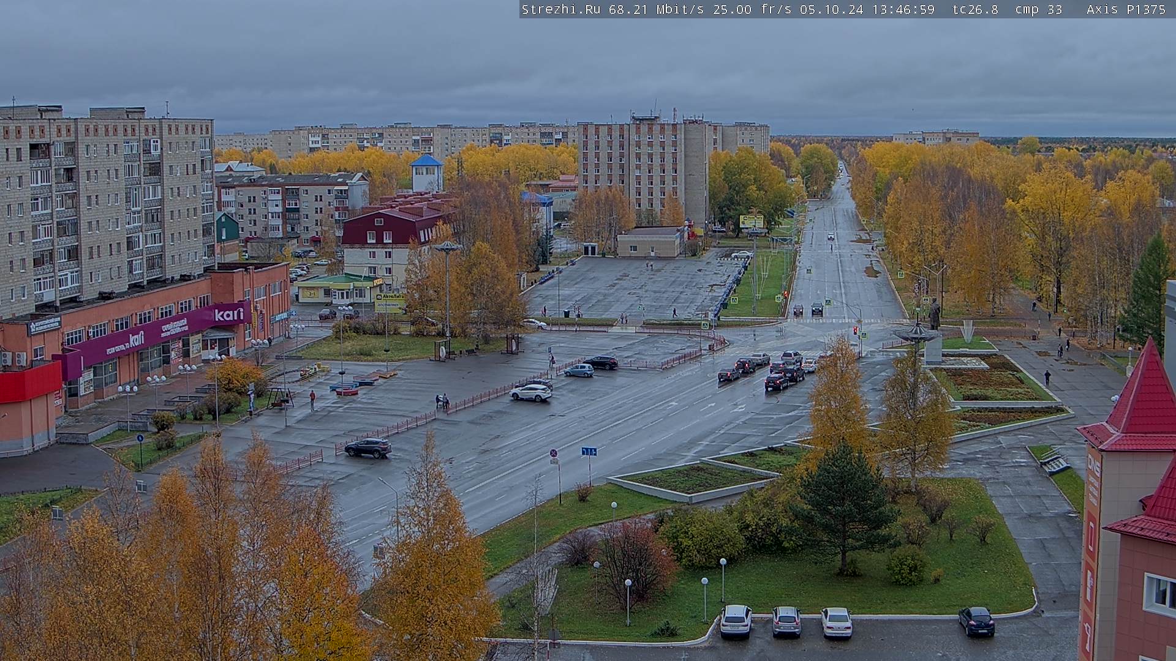The image size is (1176, 661).
Task: Select the tc26.8 overlay value
Action: tap(975, 9)
